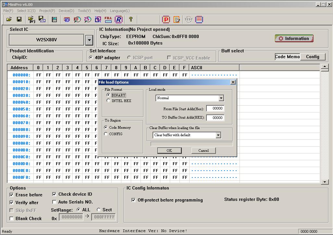Program the chip with the P icon
The width and height of the screenshot is (333, 235).
(x=166, y=20)
